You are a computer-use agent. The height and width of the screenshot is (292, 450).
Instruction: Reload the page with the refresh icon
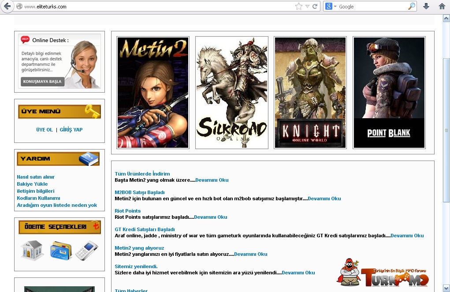coord(315,6)
